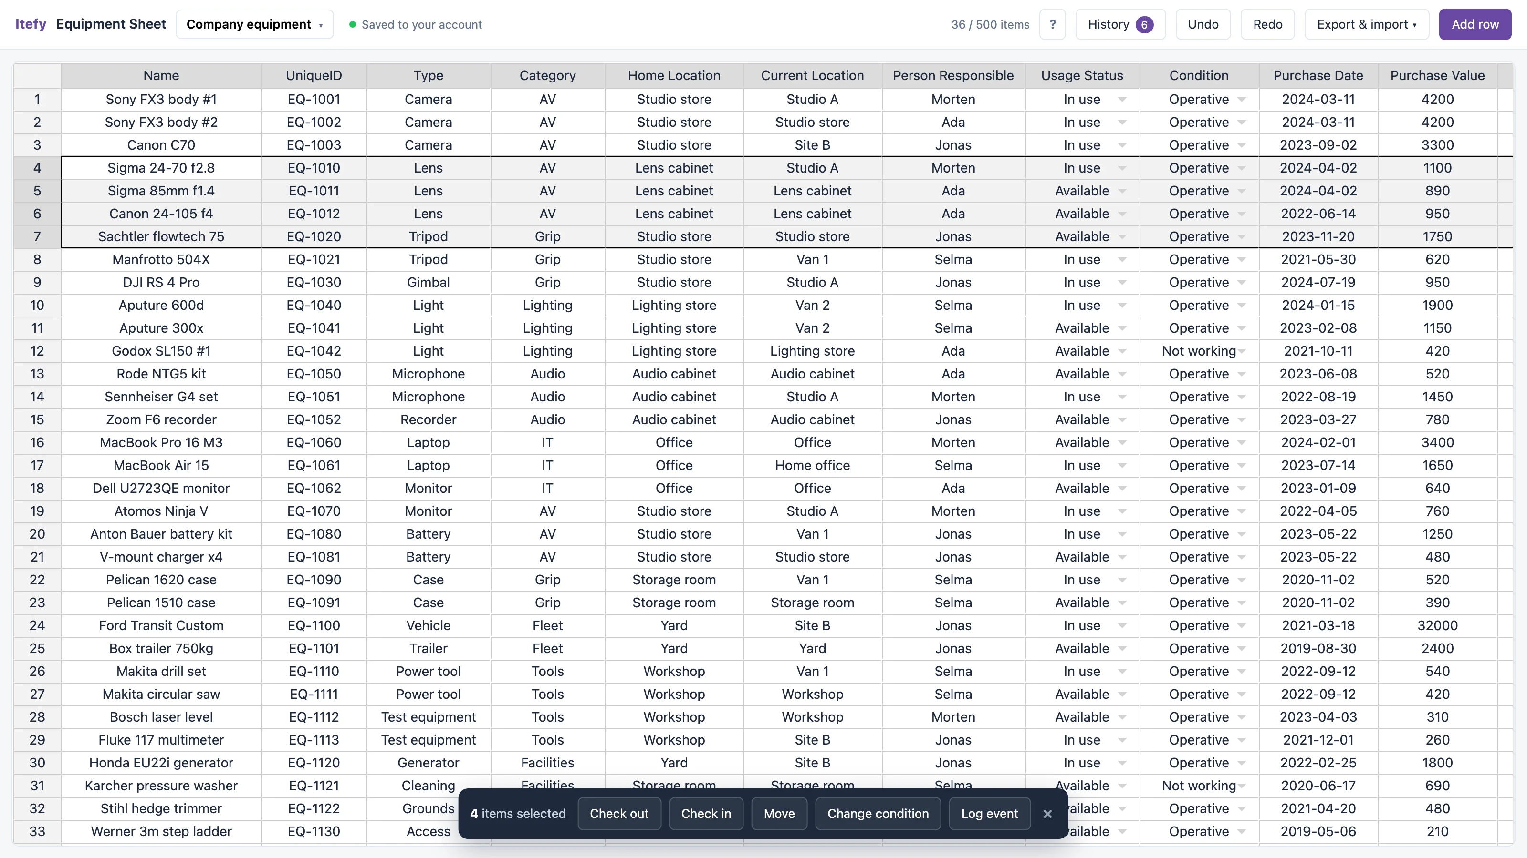The height and width of the screenshot is (858, 1527).
Task: Expand Condition dropdown for Karcher pressure washer
Action: tap(1242, 786)
